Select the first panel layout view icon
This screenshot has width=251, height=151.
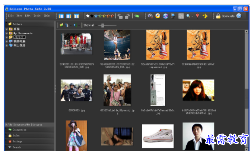coord(61,16)
